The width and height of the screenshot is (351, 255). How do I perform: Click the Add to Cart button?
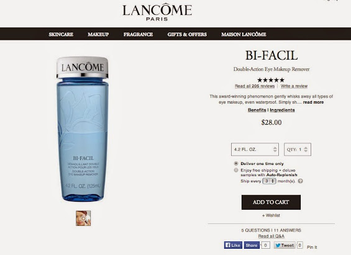[x=271, y=202]
